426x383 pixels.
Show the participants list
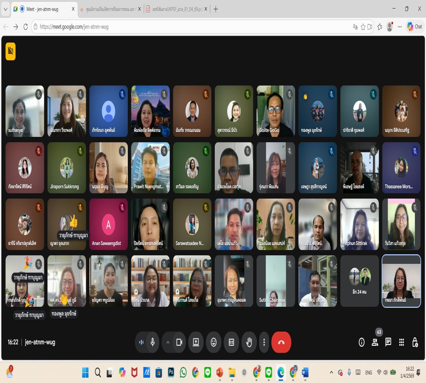coord(375,342)
